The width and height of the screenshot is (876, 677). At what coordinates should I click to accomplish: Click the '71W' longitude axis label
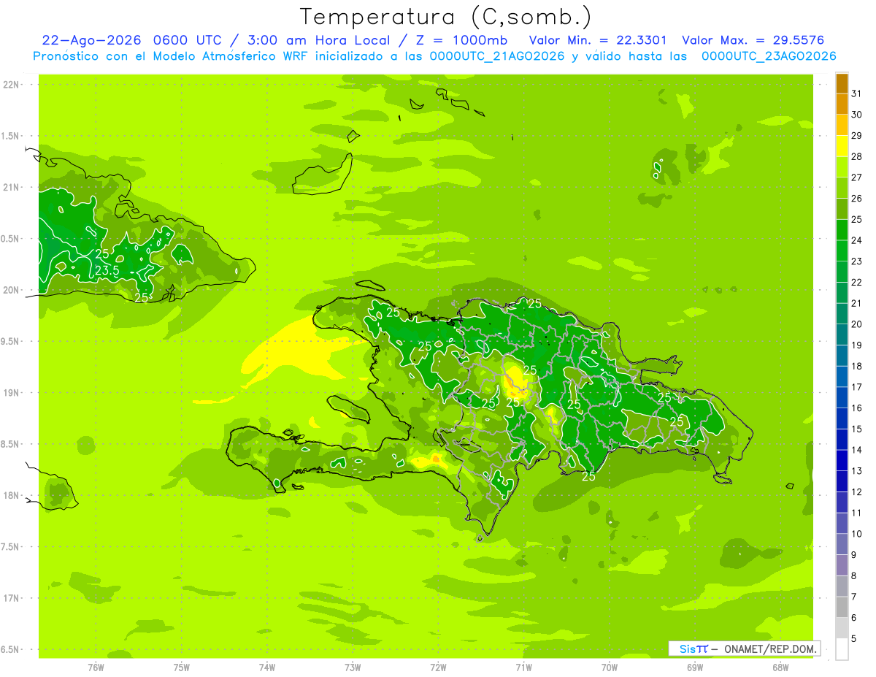[x=523, y=668]
